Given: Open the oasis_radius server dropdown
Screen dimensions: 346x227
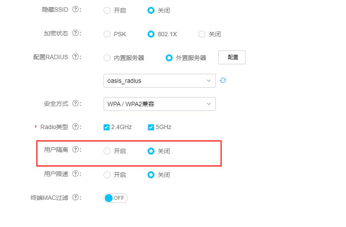Looking at the screenshot, I should tap(159, 81).
